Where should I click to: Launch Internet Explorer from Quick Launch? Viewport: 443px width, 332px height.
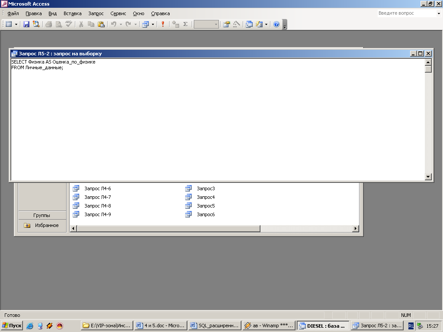pos(30,326)
